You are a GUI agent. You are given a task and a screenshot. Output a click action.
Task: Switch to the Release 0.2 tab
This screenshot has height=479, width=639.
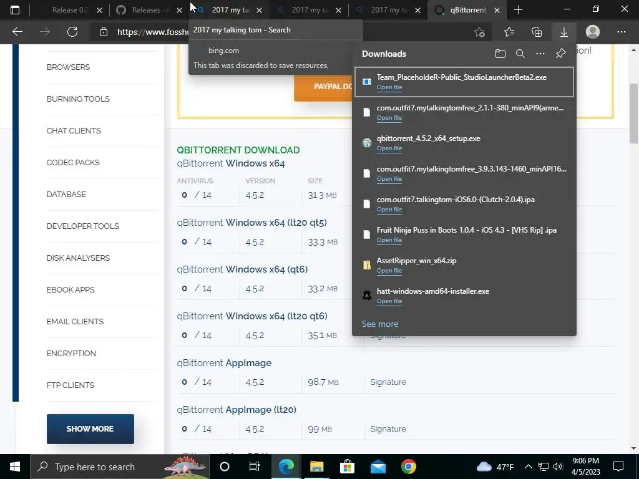pyautogui.click(x=70, y=10)
